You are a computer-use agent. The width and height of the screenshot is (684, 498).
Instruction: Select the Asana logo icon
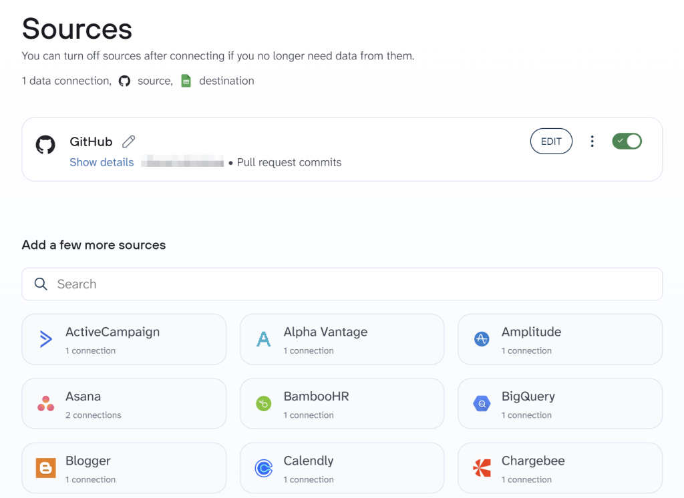point(45,403)
